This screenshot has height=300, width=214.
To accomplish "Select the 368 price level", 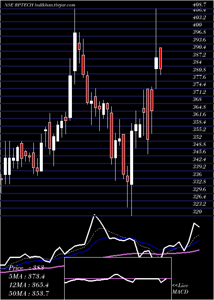I will coord(197,99).
